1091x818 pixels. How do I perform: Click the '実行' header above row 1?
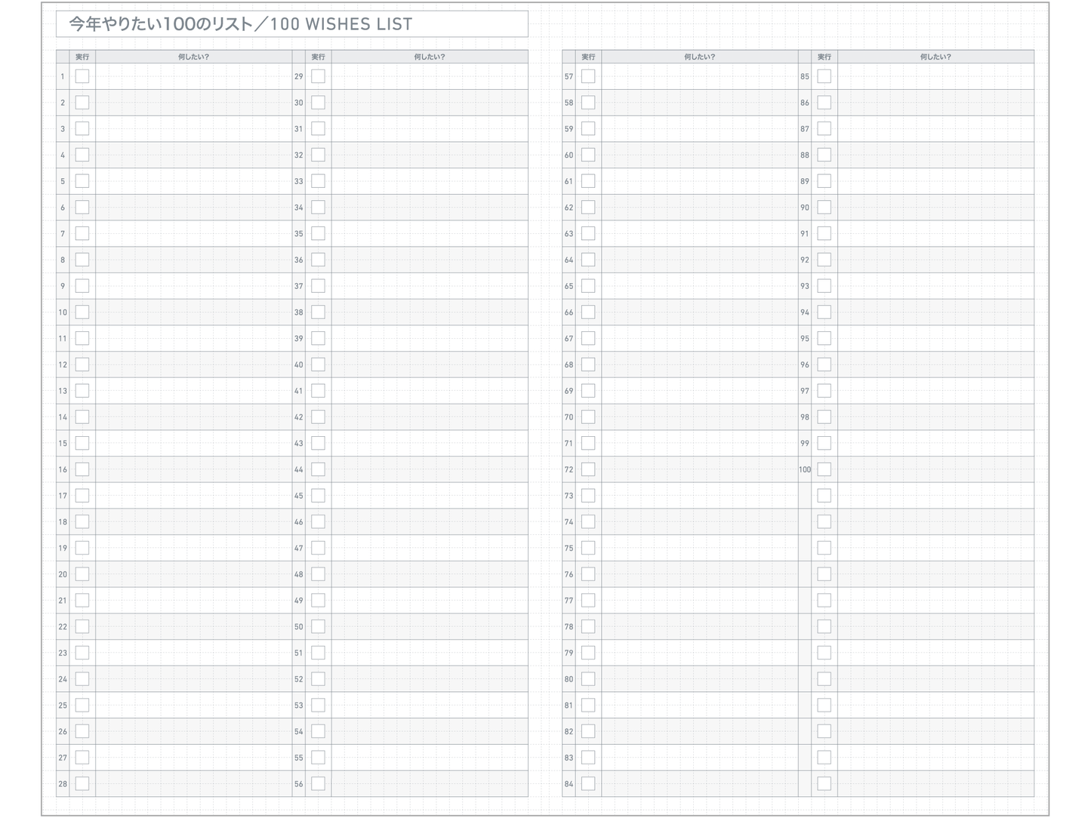point(82,57)
